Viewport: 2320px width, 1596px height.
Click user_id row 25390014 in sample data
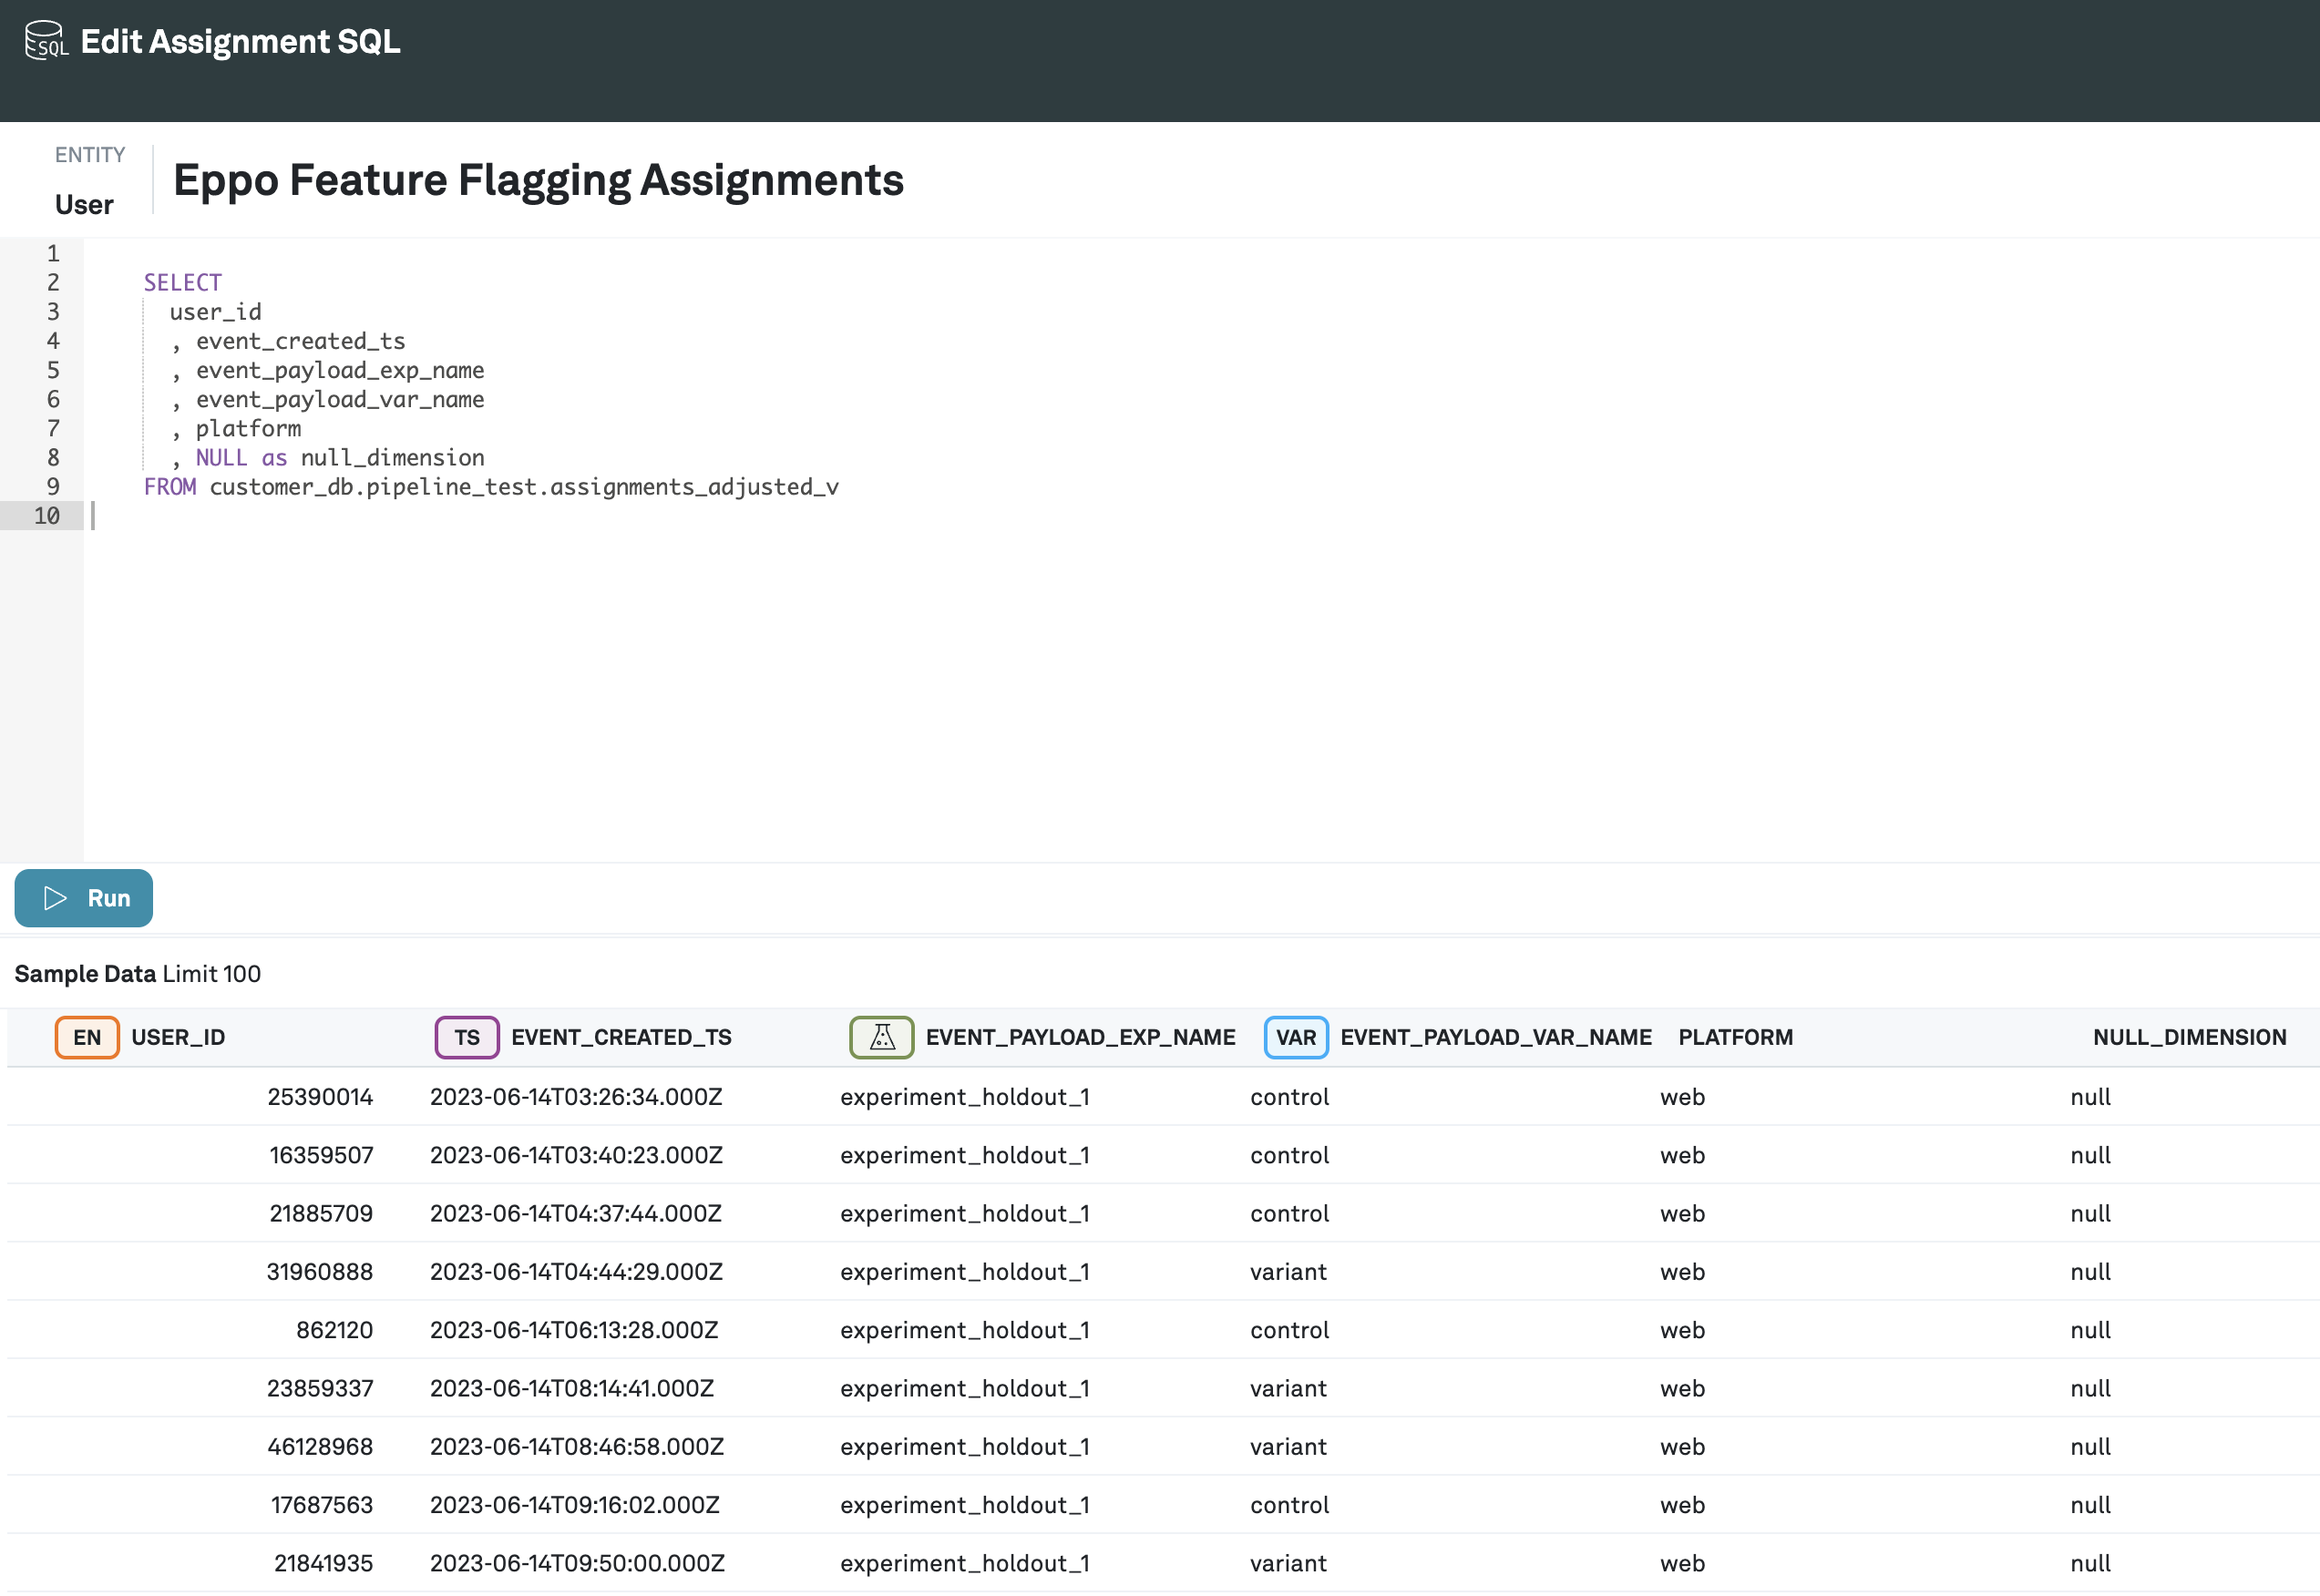321,1096
